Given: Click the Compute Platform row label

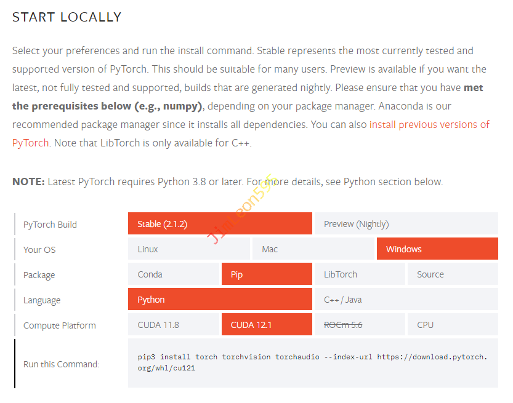Looking at the screenshot, I should click(x=60, y=325).
